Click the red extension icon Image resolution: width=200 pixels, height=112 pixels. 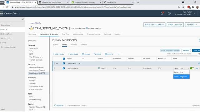click(189, 7)
